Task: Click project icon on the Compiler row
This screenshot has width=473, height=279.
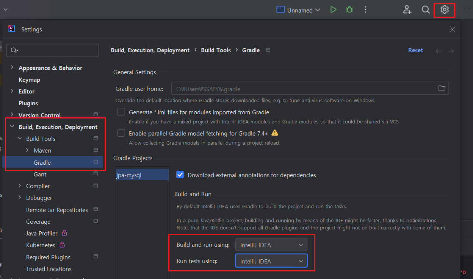Action: click(96, 185)
